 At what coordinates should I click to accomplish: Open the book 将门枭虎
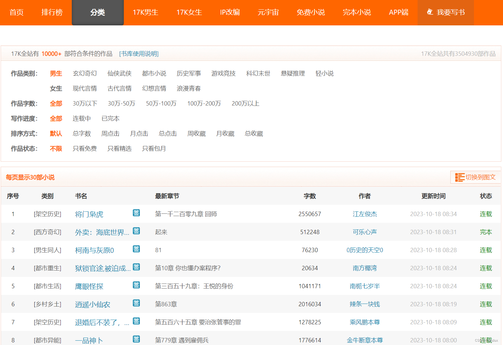coord(89,214)
